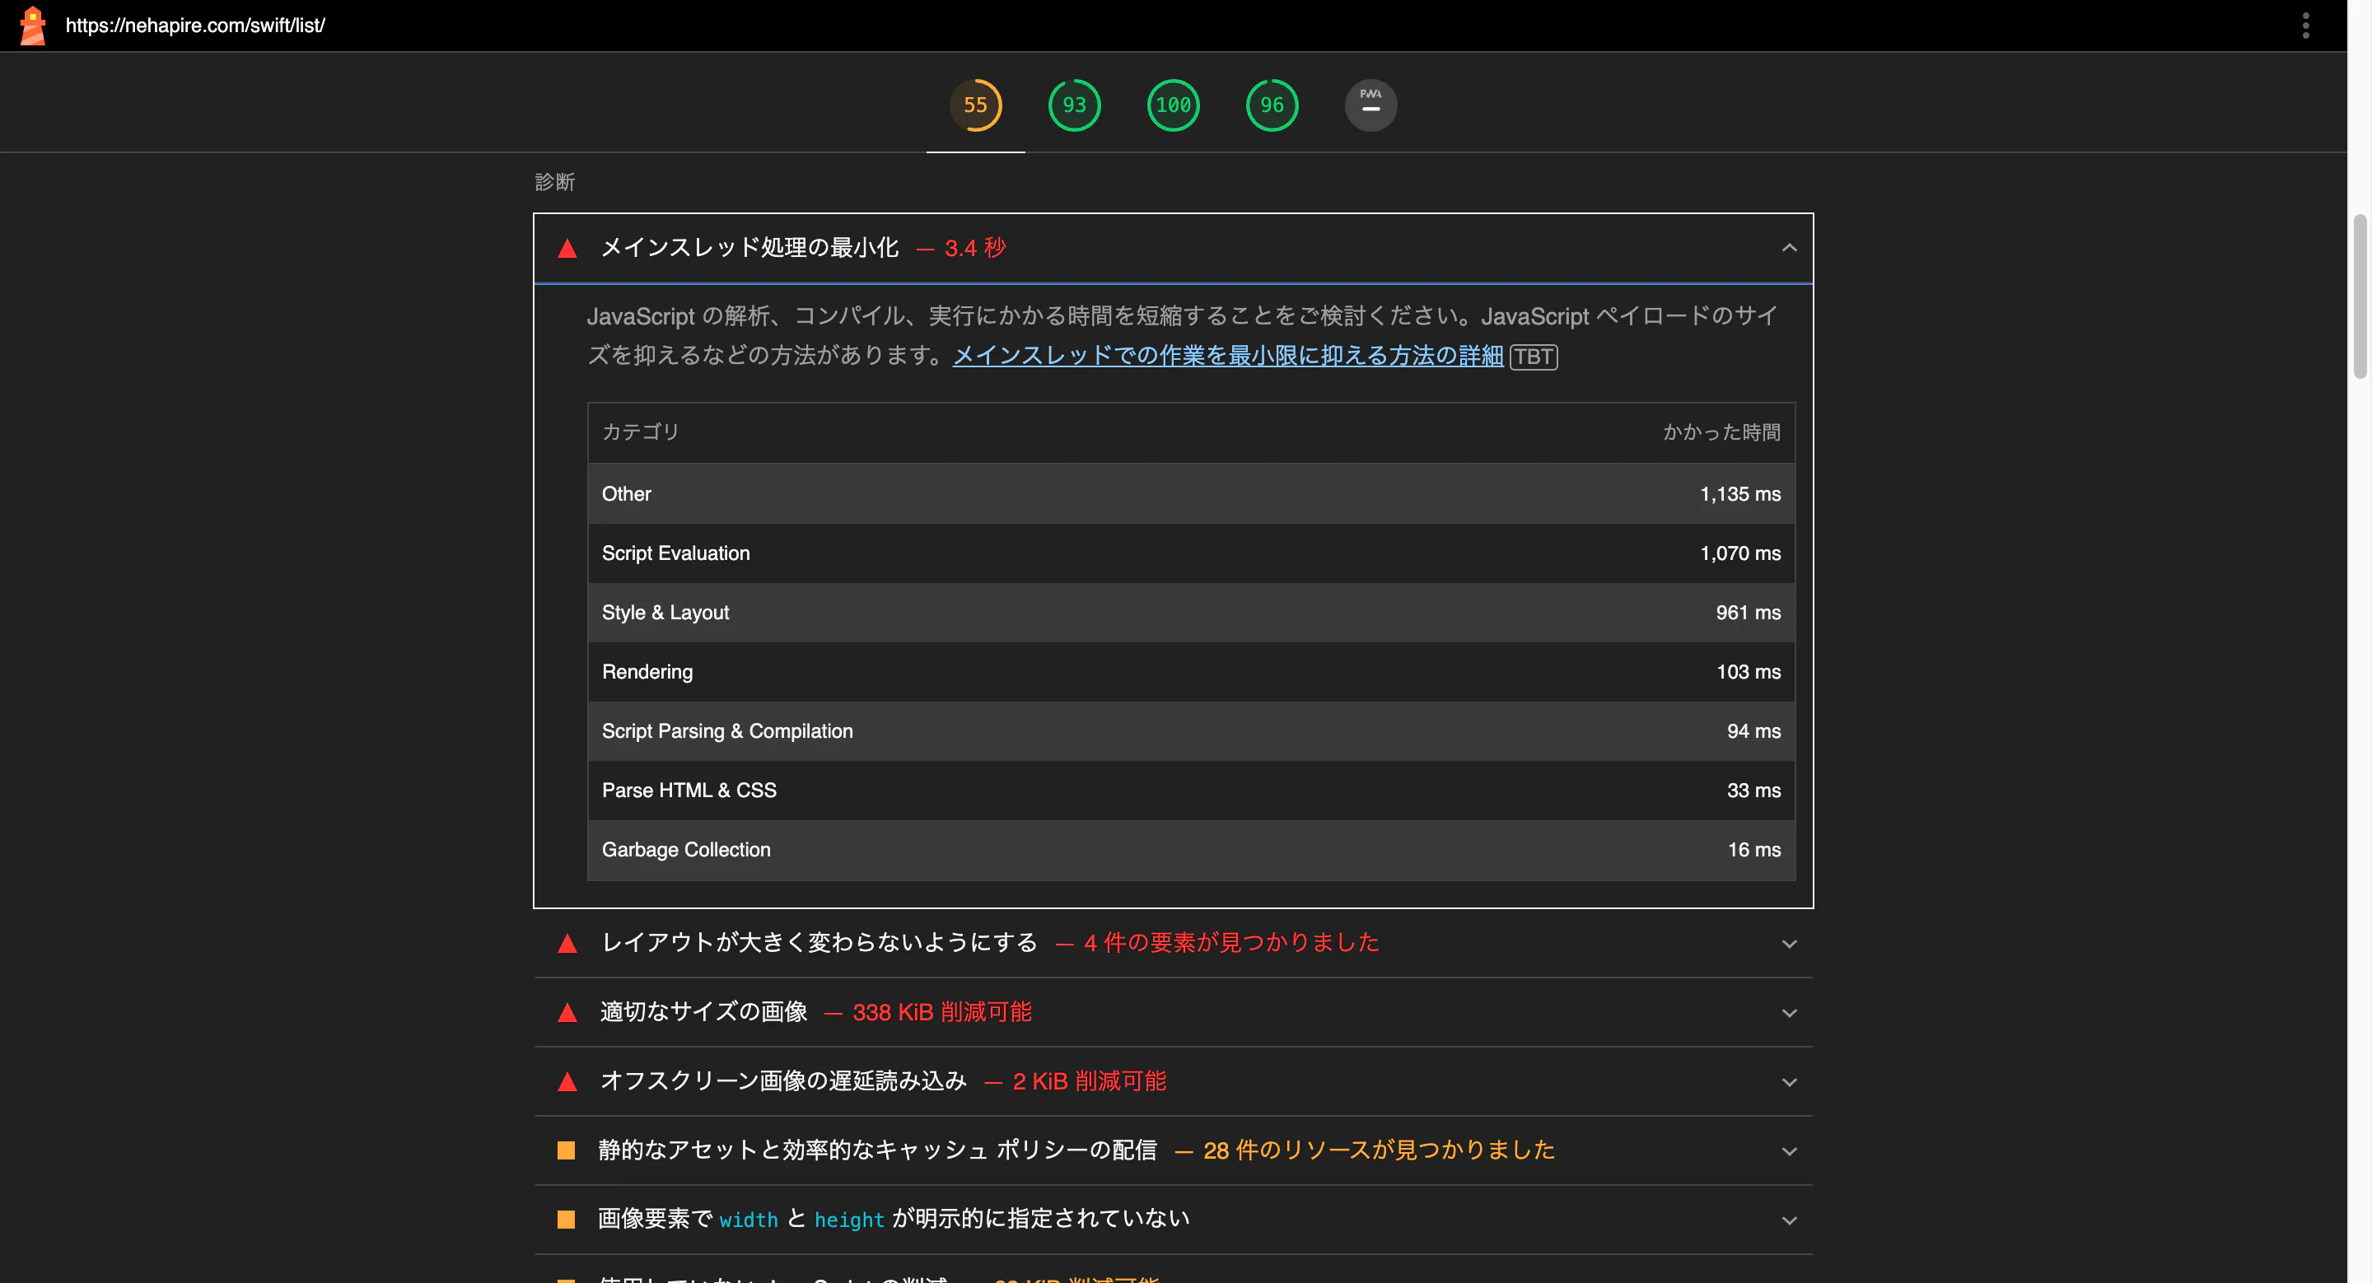Jump to SEO score gauge 96
This screenshot has height=1283, width=2372.
click(1272, 105)
